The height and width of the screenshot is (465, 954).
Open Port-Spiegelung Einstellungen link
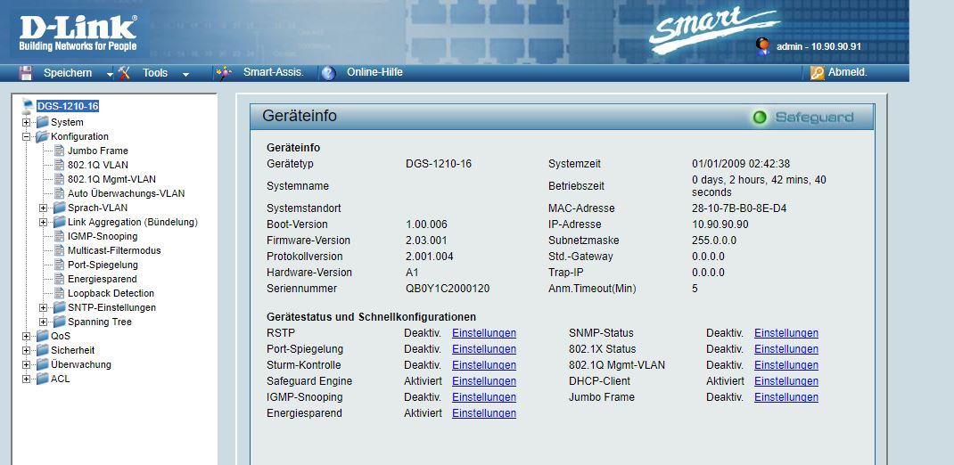484,349
